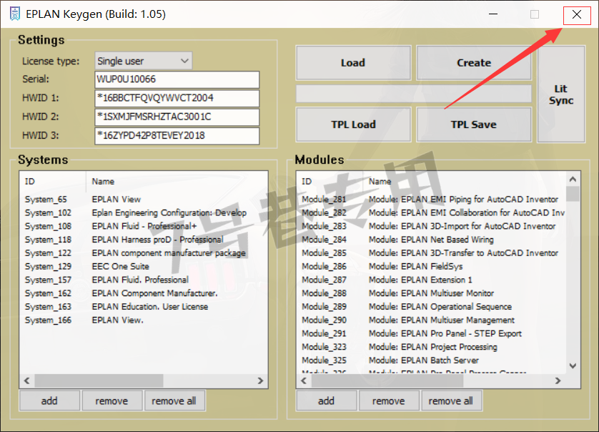The image size is (599, 432).
Task: Select the EPLAN Education. User License row
Action: 144,307
